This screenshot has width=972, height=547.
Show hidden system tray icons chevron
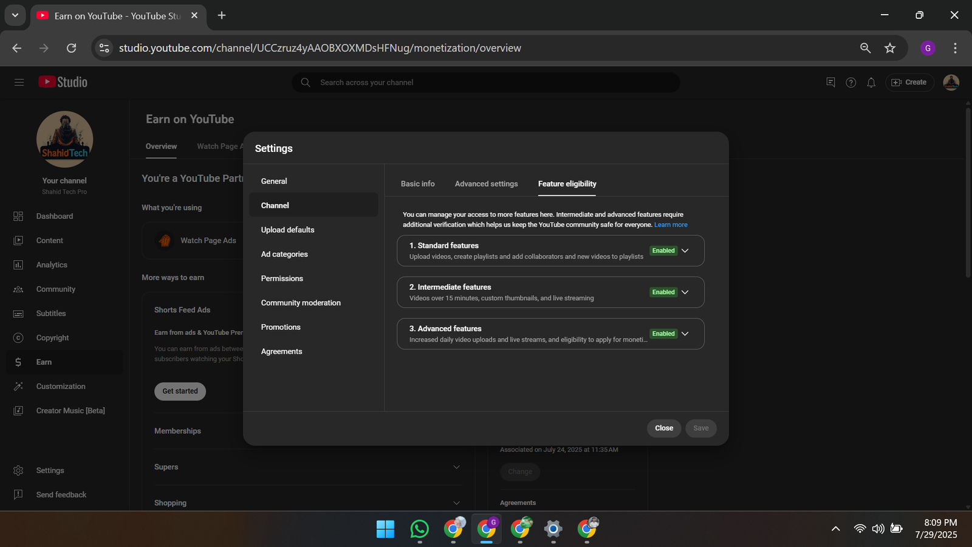point(836,529)
